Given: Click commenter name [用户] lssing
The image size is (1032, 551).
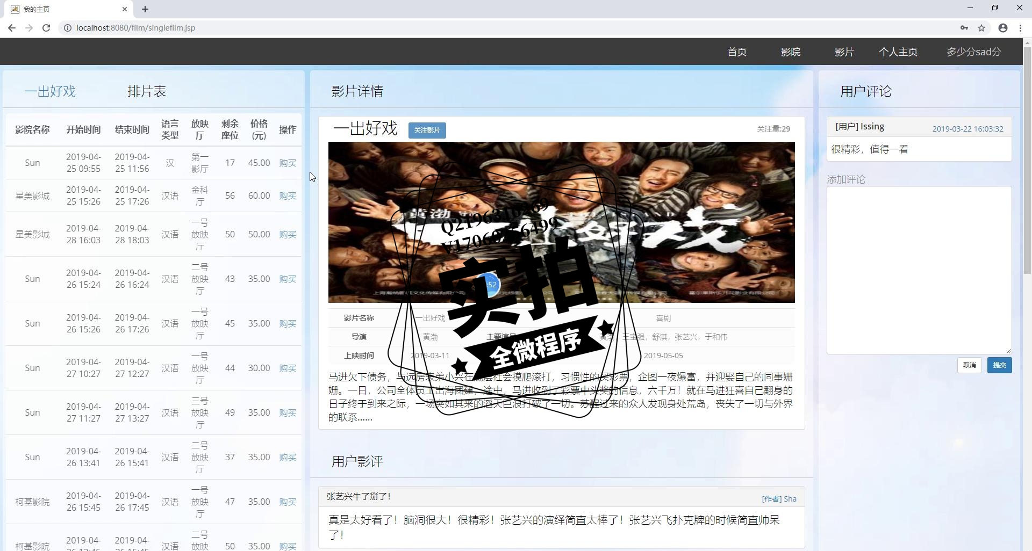Looking at the screenshot, I should point(859,127).
